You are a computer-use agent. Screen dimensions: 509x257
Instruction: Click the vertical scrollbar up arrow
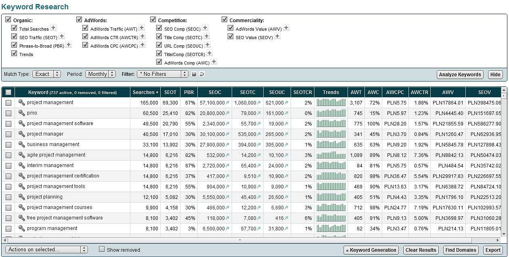click(x=504, y=90)
